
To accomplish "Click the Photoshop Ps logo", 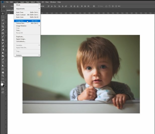I will coord(3,2).
